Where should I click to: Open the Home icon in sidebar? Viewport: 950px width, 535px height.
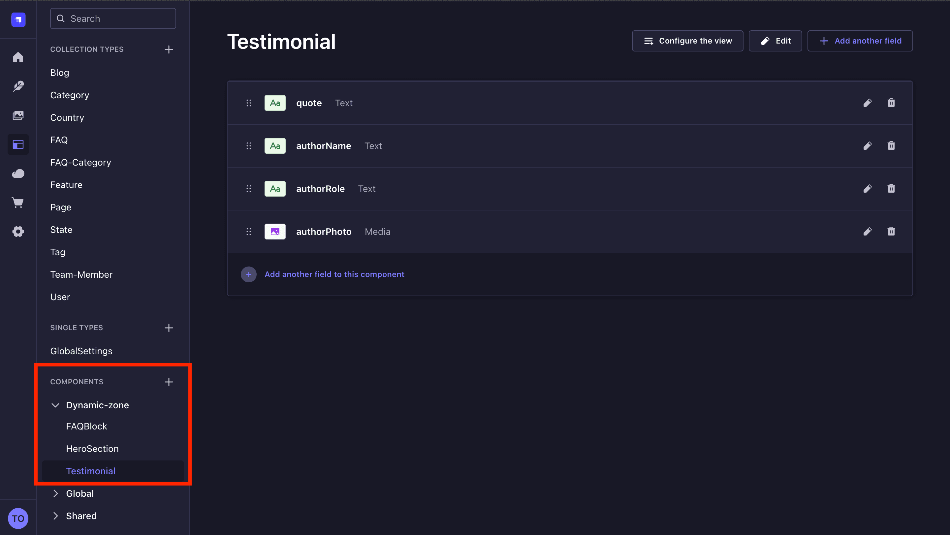(18, 57)
